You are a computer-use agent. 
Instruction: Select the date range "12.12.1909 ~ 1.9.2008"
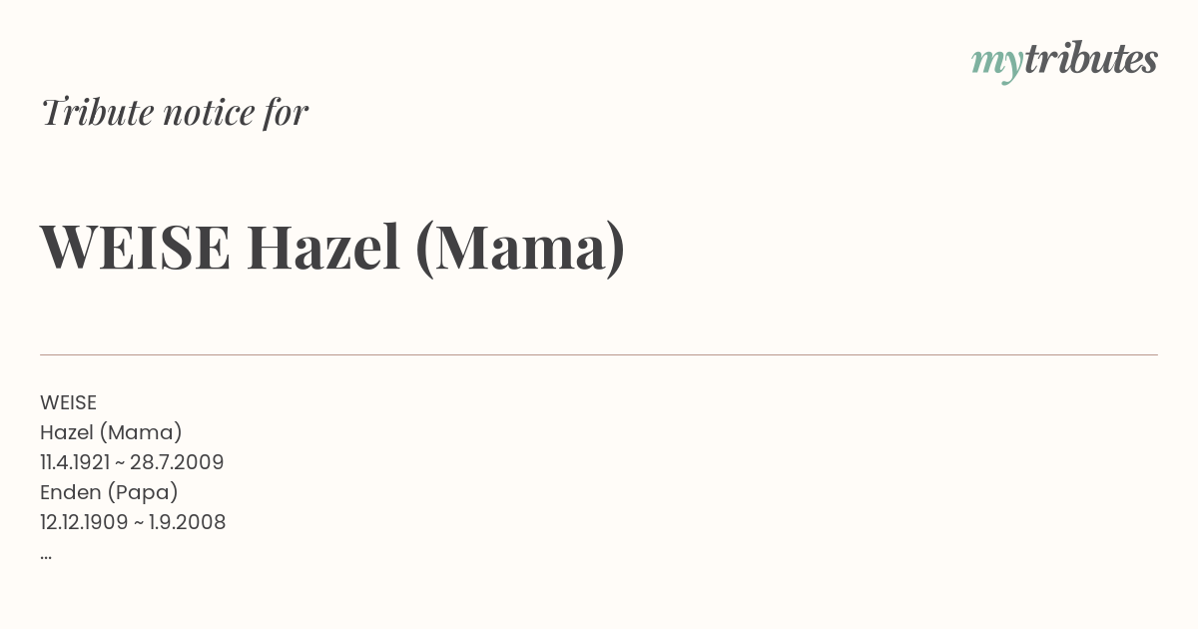click(133, 522)
